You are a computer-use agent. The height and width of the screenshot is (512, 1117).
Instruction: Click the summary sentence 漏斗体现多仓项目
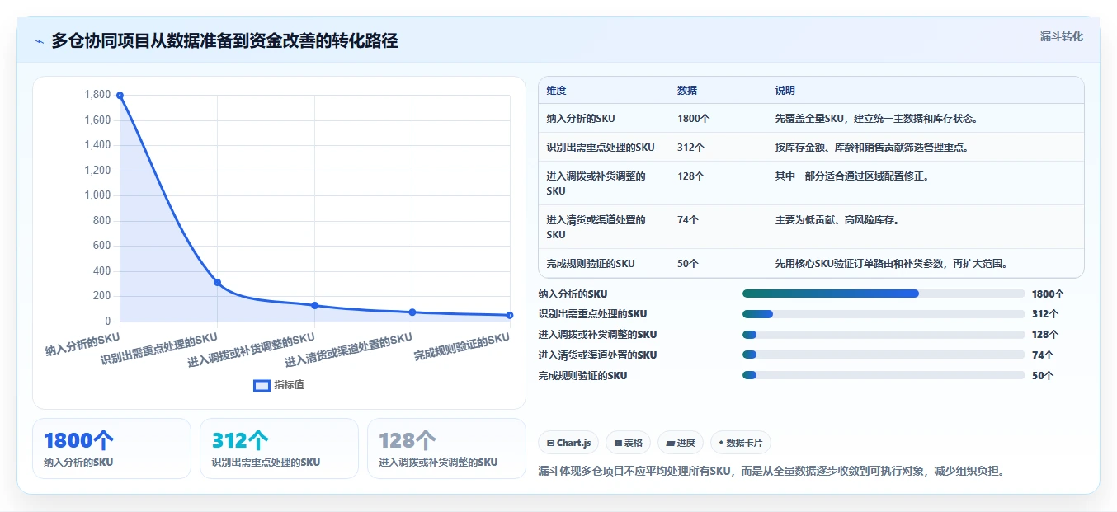pos(771,472)
